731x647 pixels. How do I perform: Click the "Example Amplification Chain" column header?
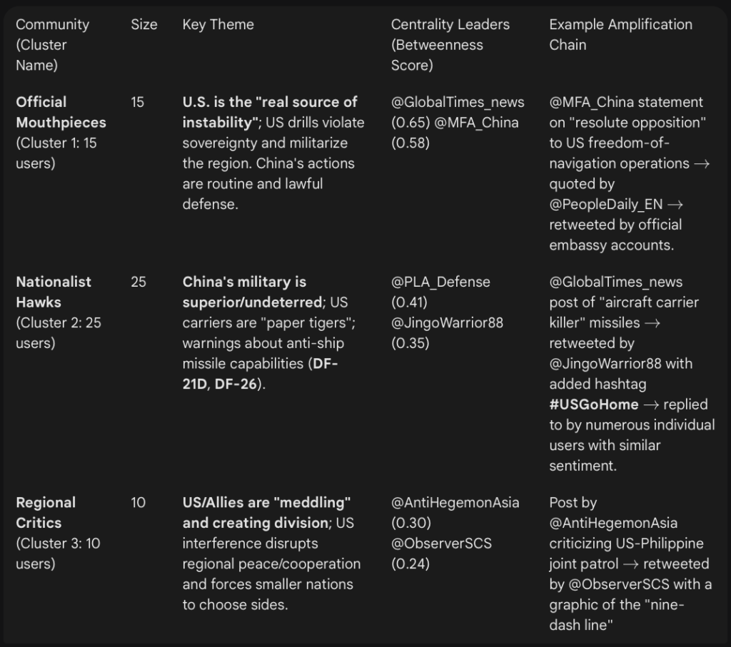(x=620, y=34)
